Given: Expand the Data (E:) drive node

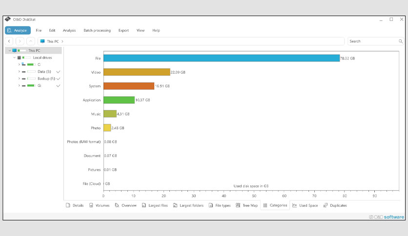Looking at the screenshot, I should pyautogui.click(x=19, y=72).
